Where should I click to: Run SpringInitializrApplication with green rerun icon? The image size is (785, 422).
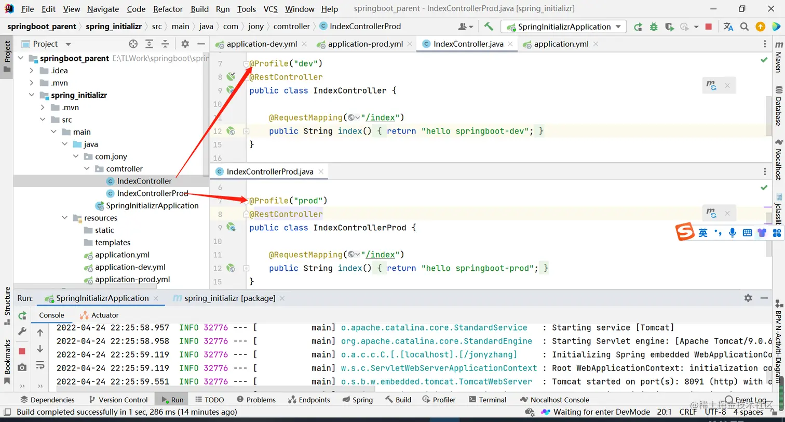[x=638, y=27]
